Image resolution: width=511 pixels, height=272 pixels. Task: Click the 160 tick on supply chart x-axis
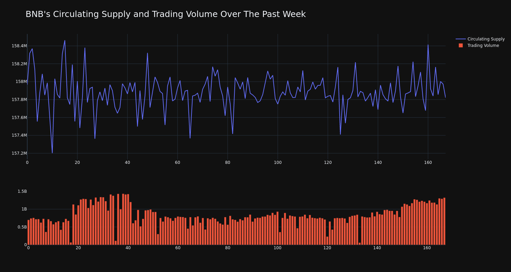pos(428,163)
